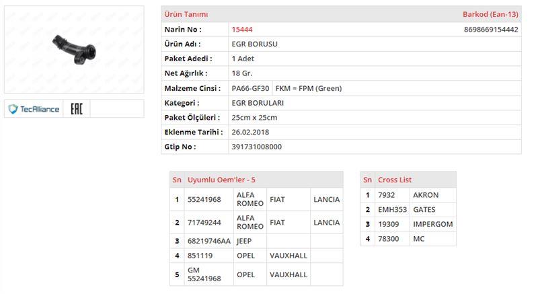Click LANCIA cell in the 71749244 row
This screenshot has height=294, width=538.
pos(327,222)
